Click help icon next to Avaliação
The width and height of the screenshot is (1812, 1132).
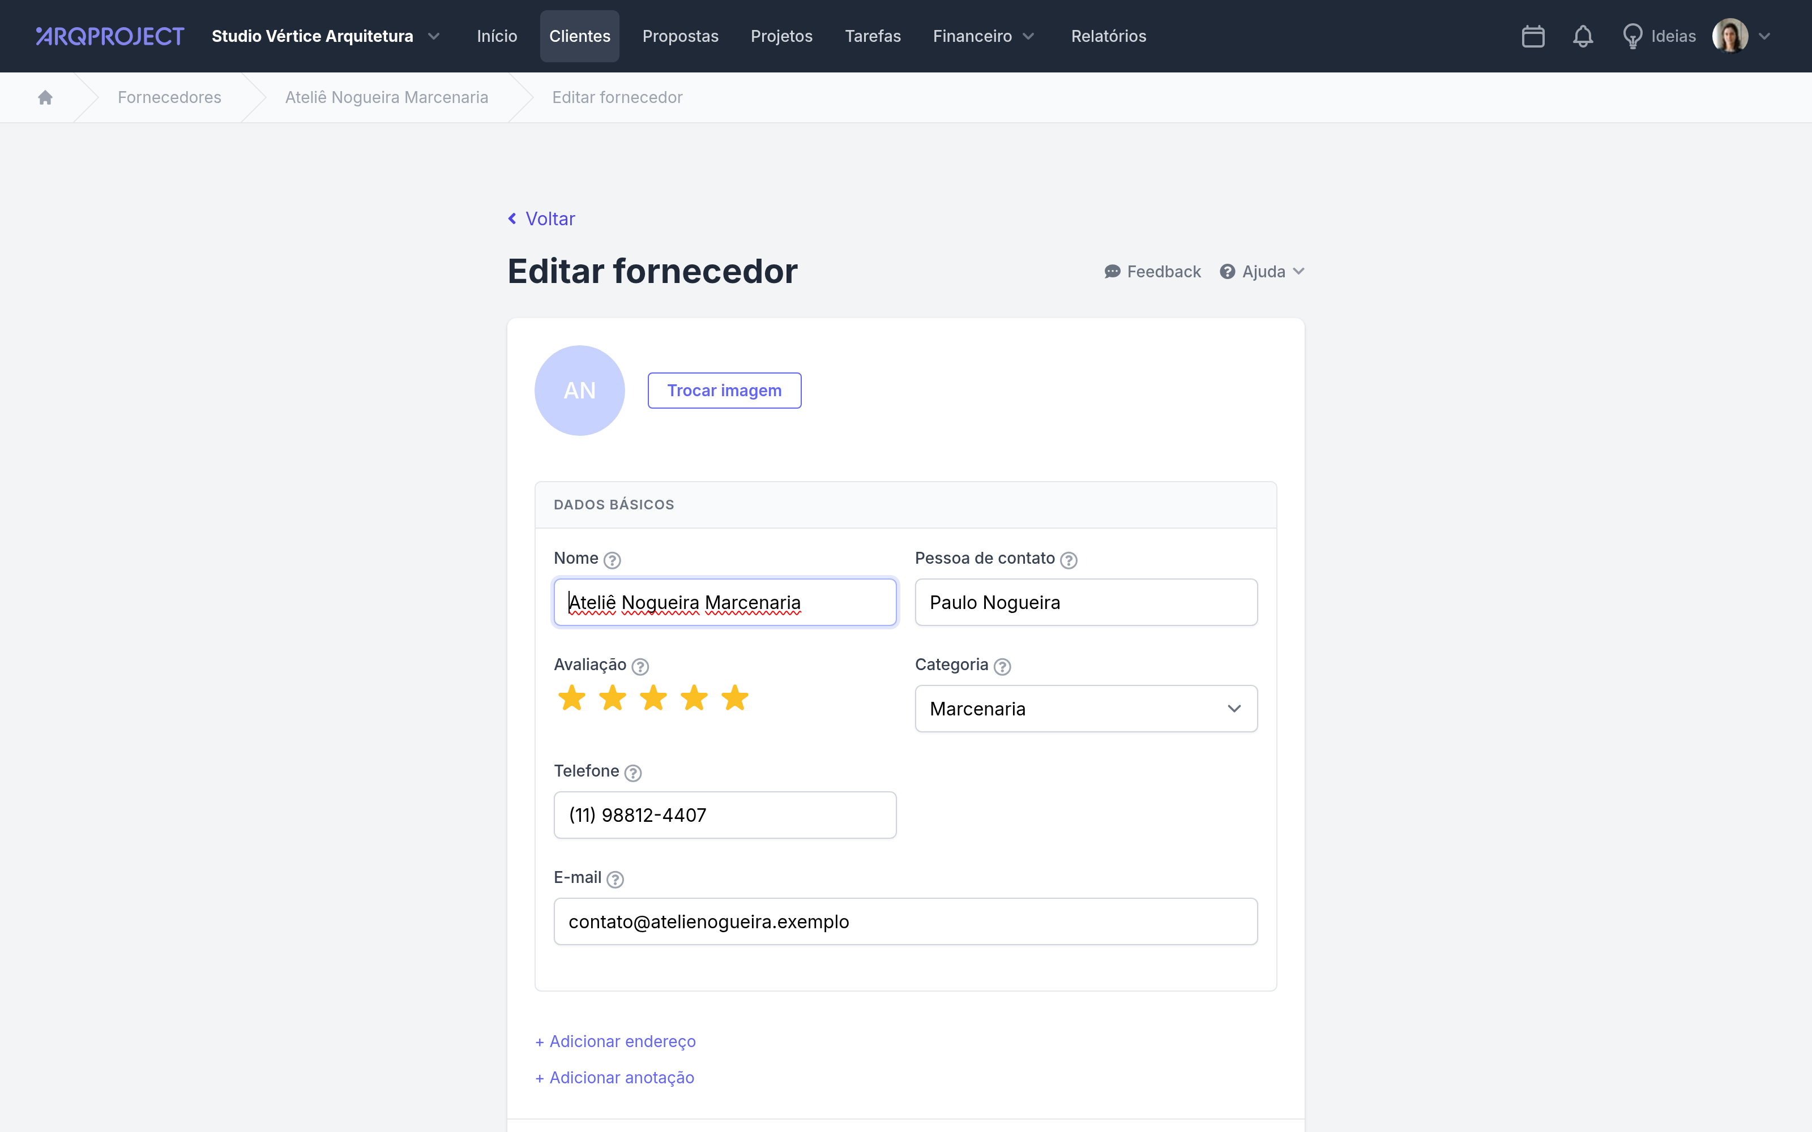point(640,666)
